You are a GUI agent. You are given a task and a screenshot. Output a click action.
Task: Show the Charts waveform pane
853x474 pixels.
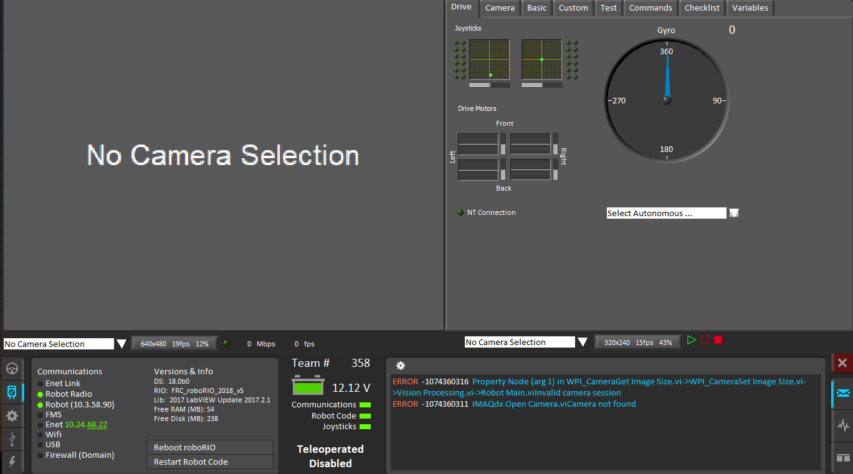coord(843,425)
